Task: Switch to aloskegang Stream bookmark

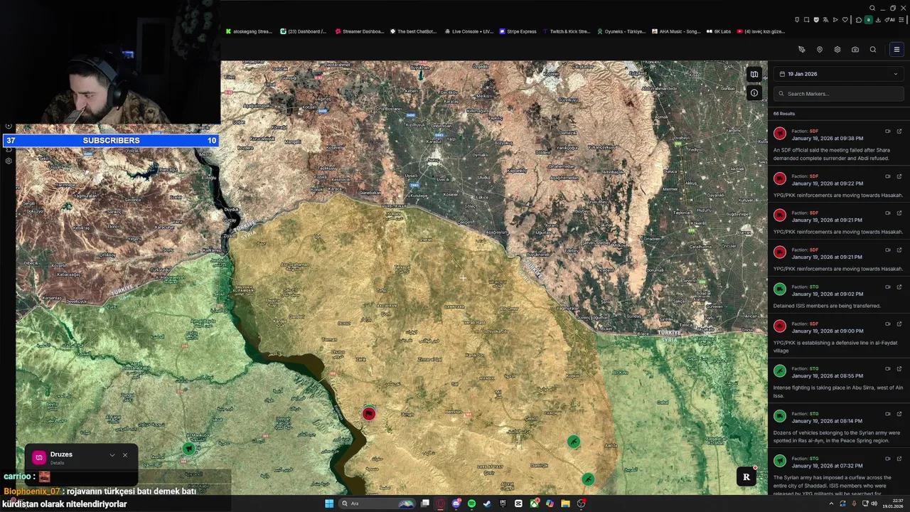Action: point(249,31)
